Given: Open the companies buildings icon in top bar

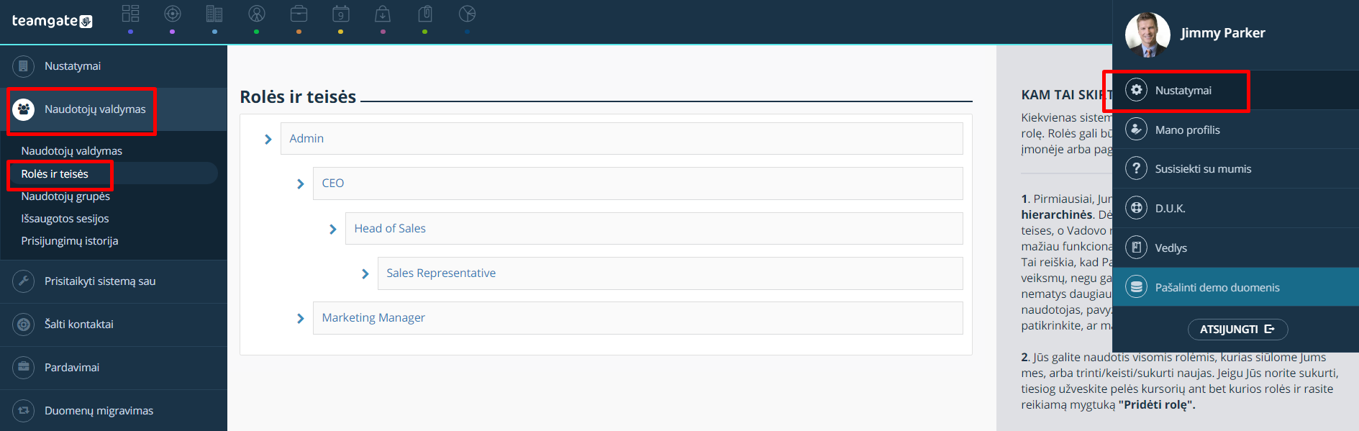Looking at the screenshot, I should point(214,14).
